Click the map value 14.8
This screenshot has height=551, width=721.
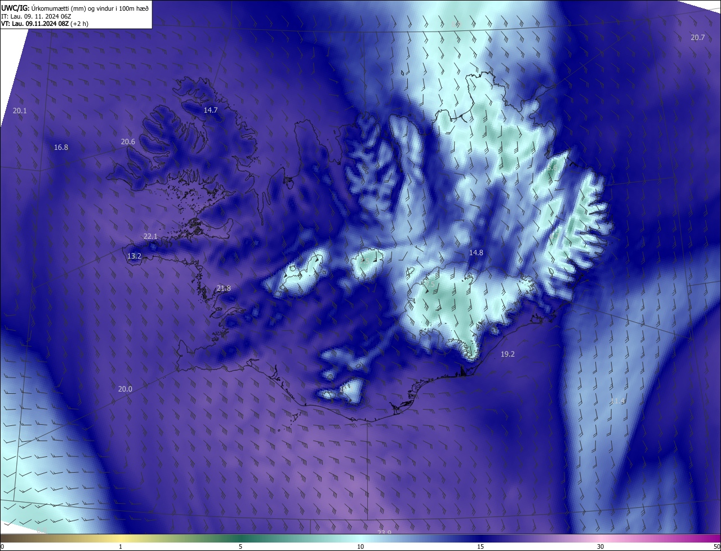pyautogui.click(x=476, y=253)
